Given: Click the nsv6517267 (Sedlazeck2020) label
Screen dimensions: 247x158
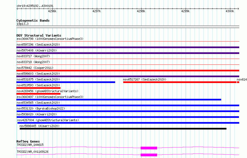Looking at the screenshot, I should point(145,79).
